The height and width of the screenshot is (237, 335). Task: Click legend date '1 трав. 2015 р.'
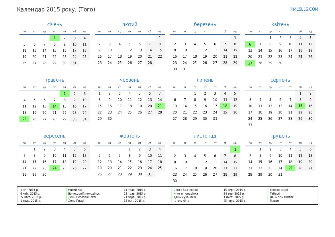click(31, 201)
